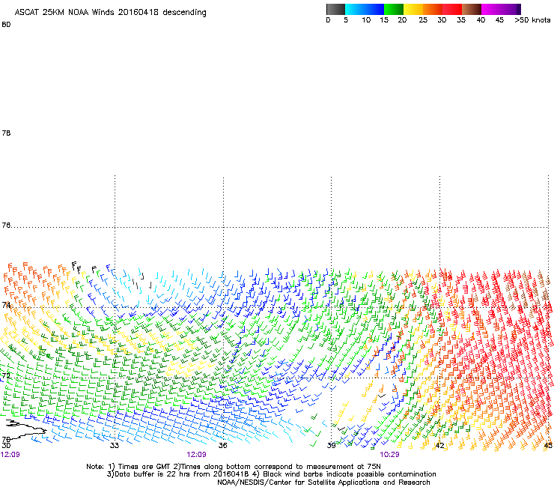
Task: Click the yellow 20-25 knots legend swatch
Action: (x=413, y=9)
